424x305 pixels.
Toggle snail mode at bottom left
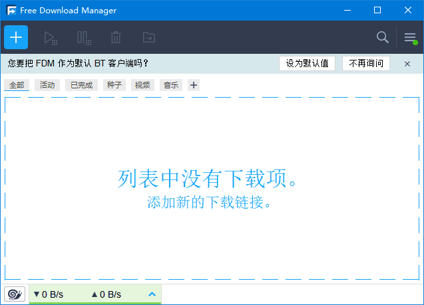coord(15,294)
